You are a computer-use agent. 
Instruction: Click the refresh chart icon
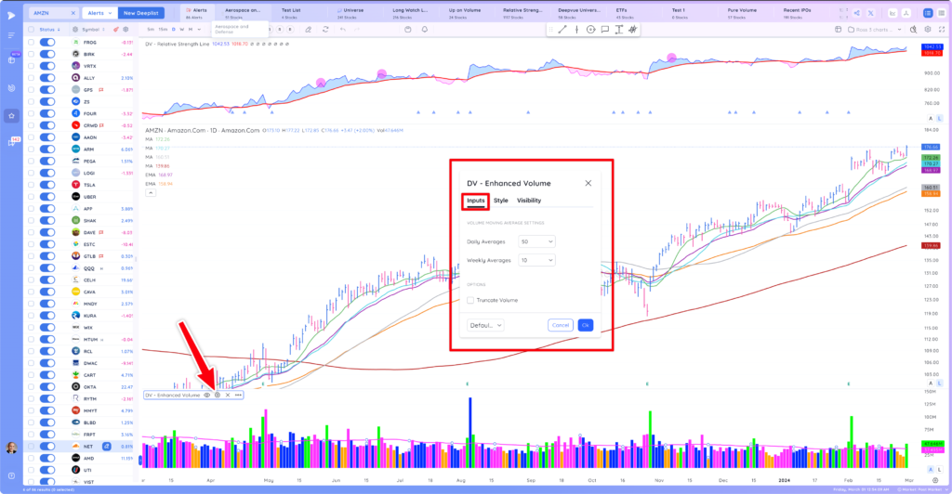pyautogui.click(x=326, y=29)
